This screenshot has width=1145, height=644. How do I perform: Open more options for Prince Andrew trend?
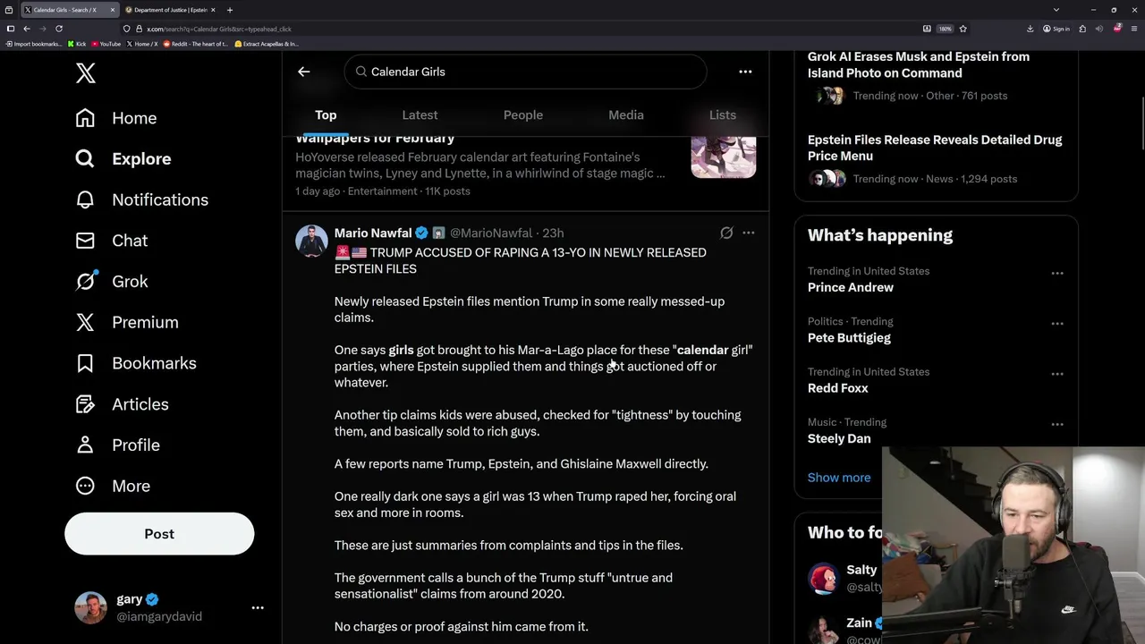coord(1057,273)
